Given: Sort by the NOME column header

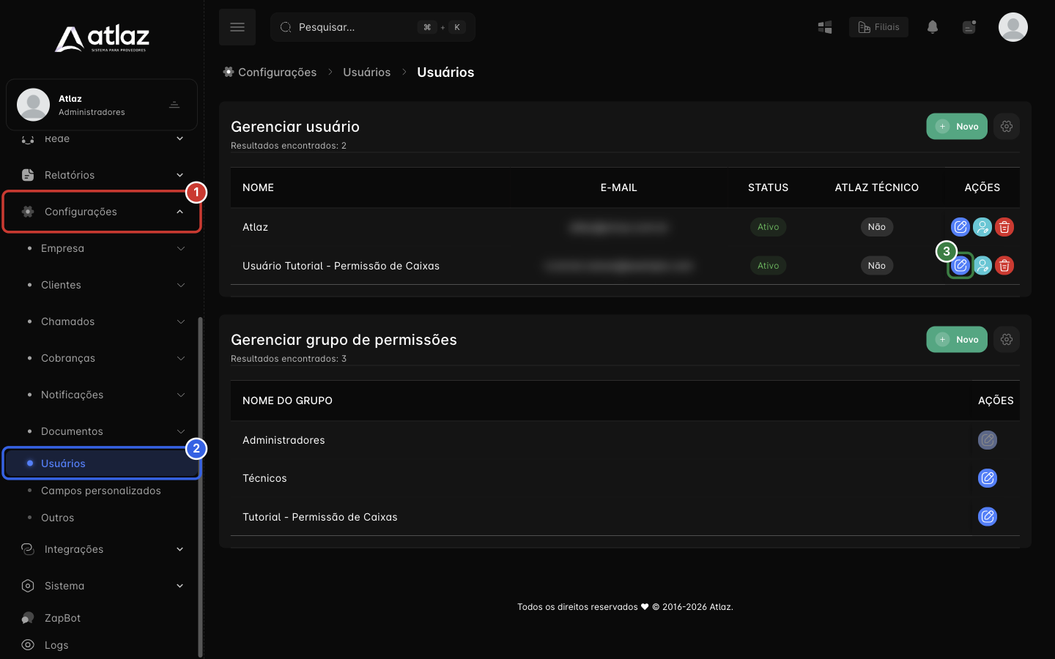Looking at the screenshot, I should pyautogui.click(x=258, y=187).
